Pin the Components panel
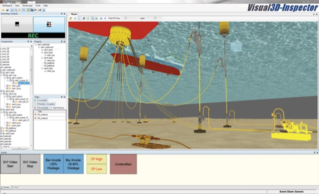 click(x=28, y=42)
